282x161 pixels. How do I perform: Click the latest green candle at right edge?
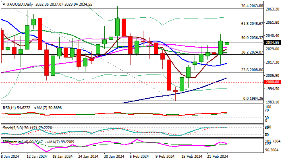tap(227, 43)
